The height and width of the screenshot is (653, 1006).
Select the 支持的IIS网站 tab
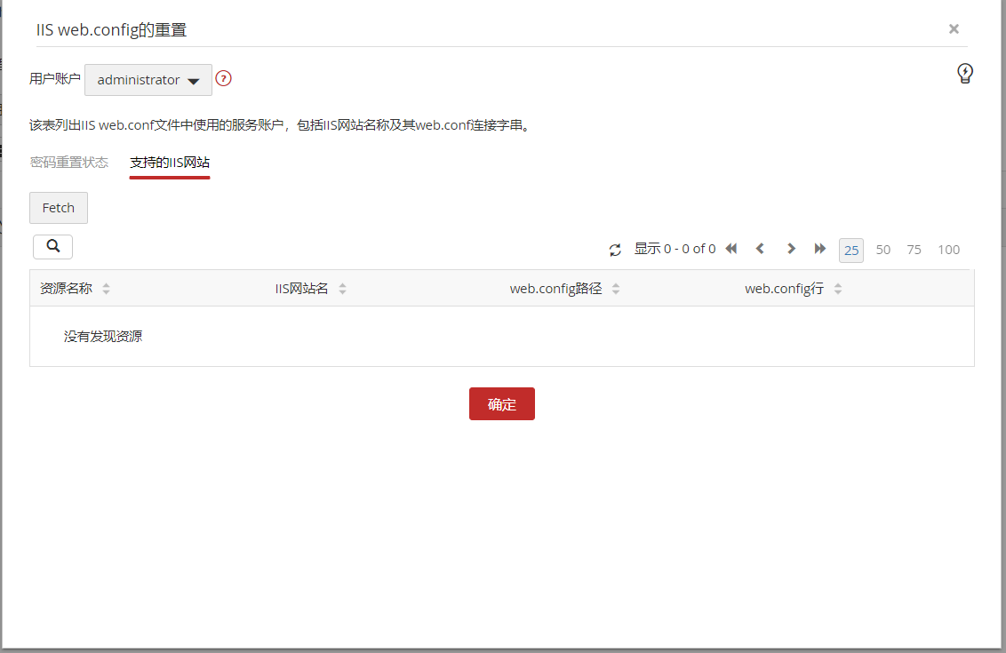(x=170, y=163)
